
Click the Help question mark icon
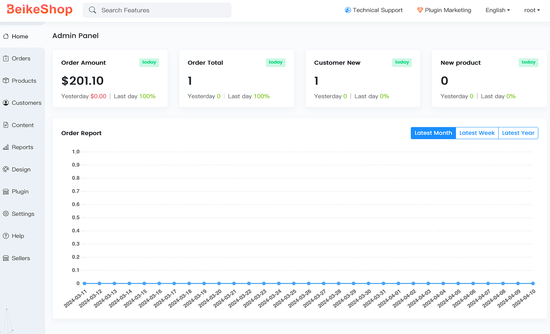(6, 236)
